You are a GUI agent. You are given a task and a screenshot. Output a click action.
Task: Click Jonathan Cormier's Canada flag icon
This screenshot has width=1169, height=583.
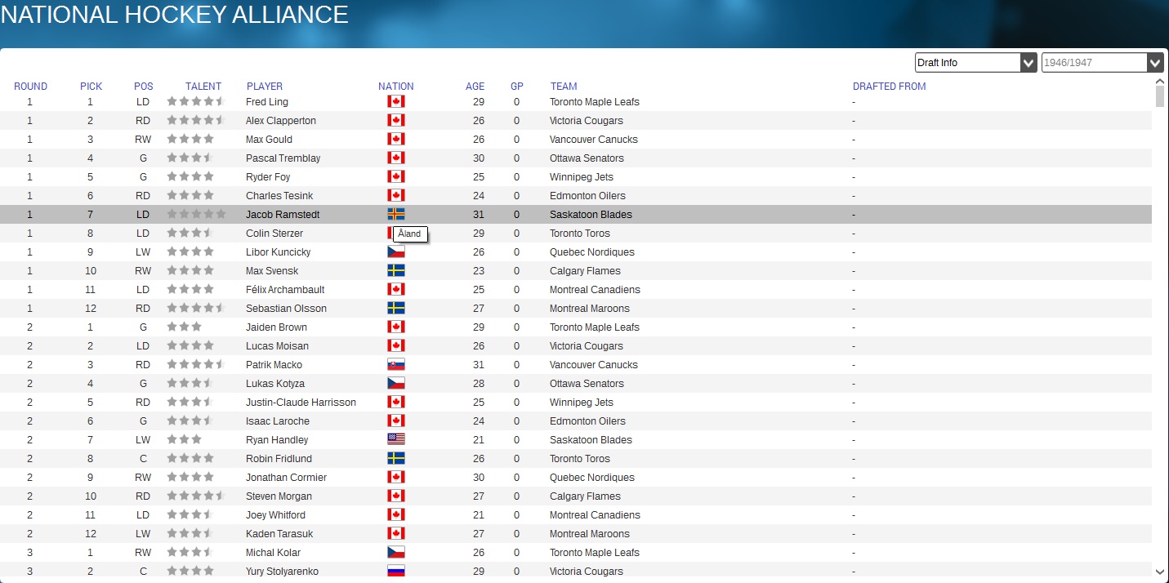(x=396, y=478)
